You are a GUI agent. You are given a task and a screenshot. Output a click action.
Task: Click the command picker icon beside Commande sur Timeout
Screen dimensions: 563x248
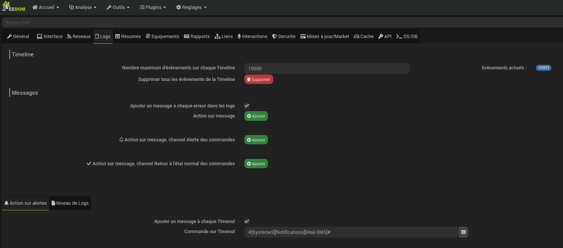464,232
